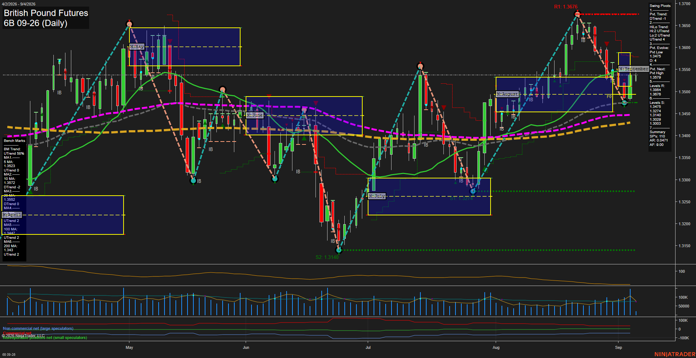Click the R1: 1.3676 resistance label
The width and height of the screenshot is (696, 358).
coord(566,7)
